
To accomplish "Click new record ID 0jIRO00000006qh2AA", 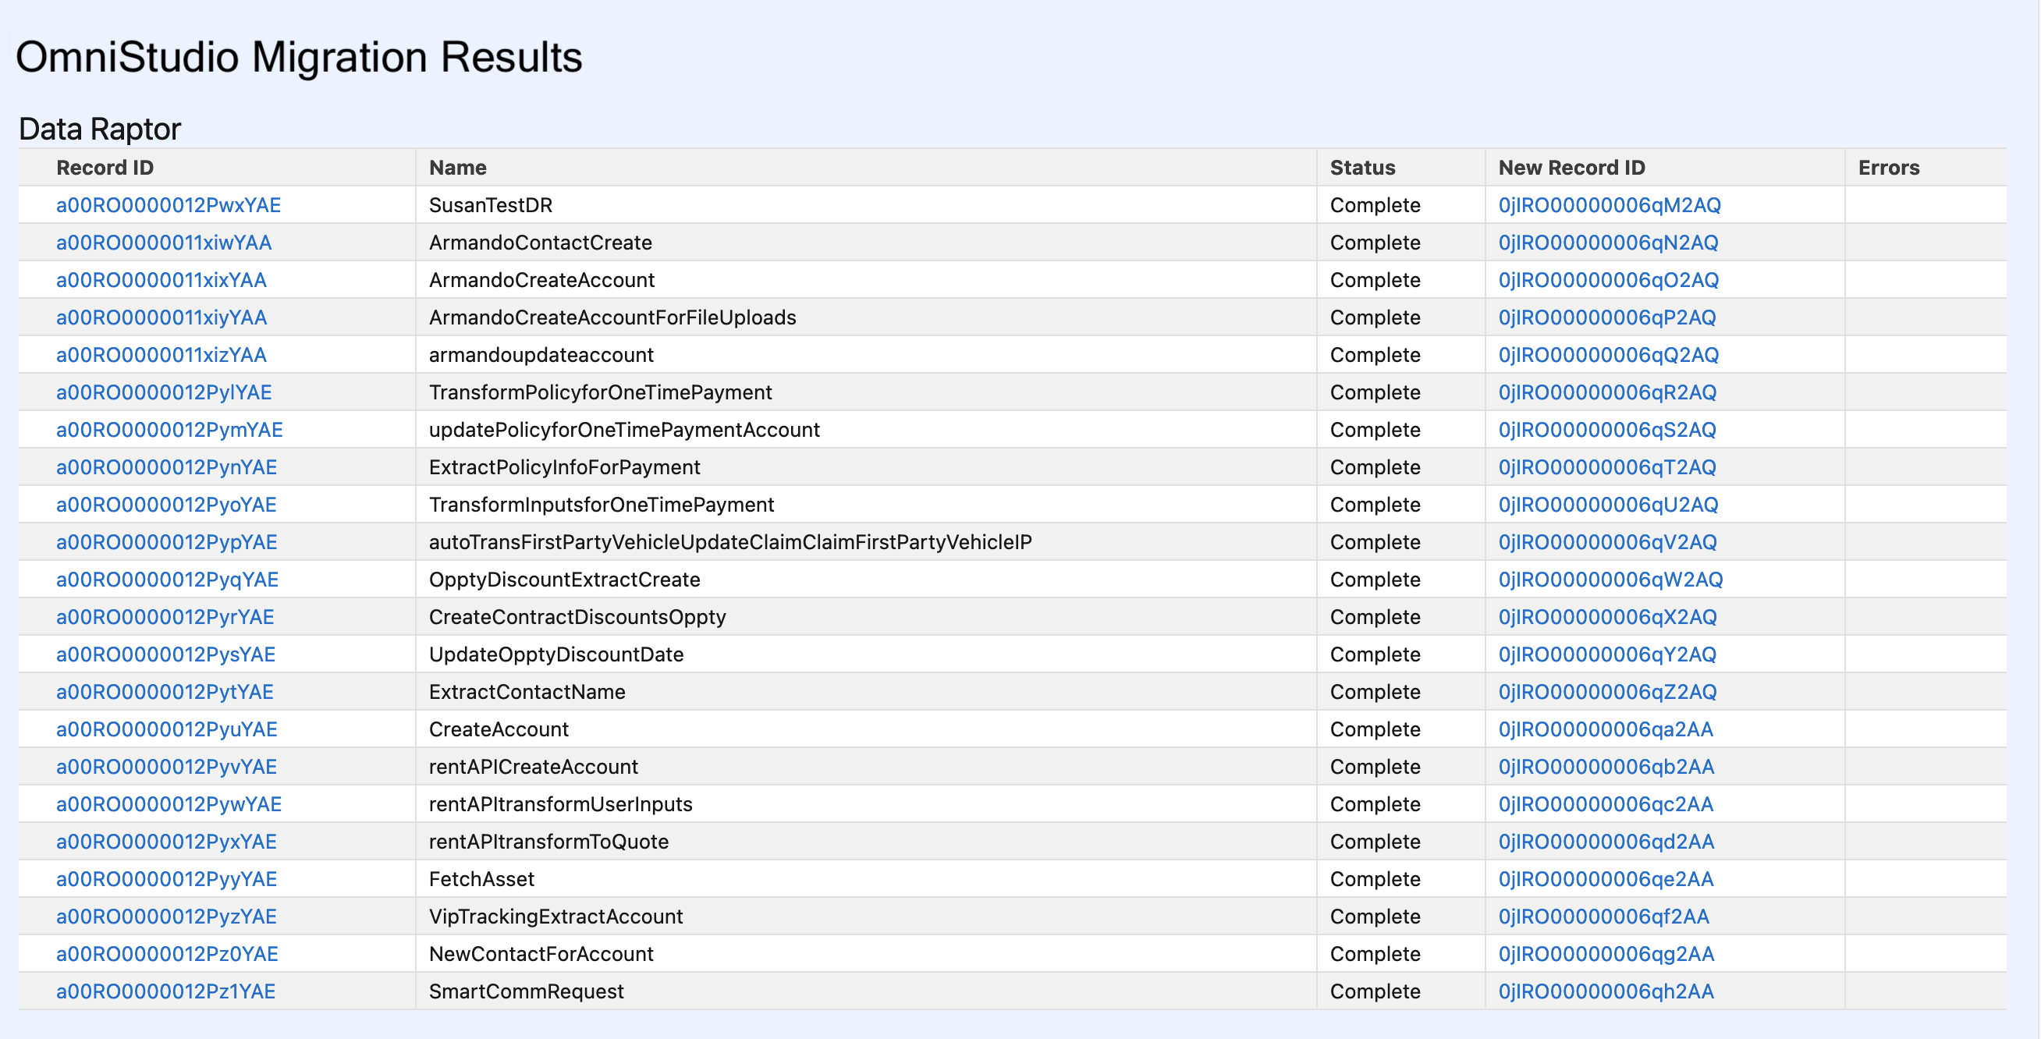I will pyautogui.click(x=1606, y=991).
